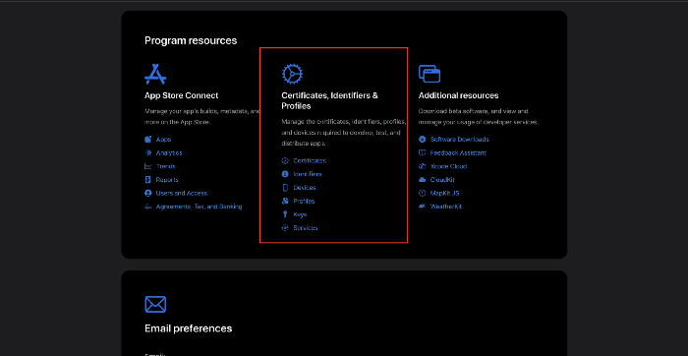Launch Feedback Assistant link

coord(458,152)
